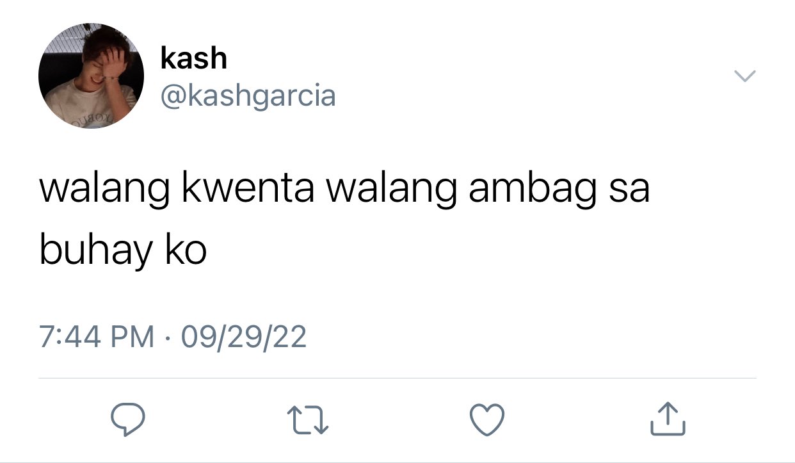This screenshot has height=463, width=795.
Task: Reply to the tweet via speech bubble icon
Action: [127, 419]
